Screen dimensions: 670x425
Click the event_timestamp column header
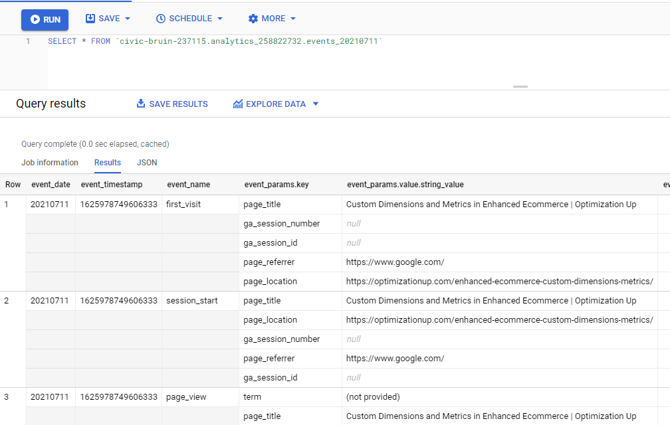tap(112, 185)
